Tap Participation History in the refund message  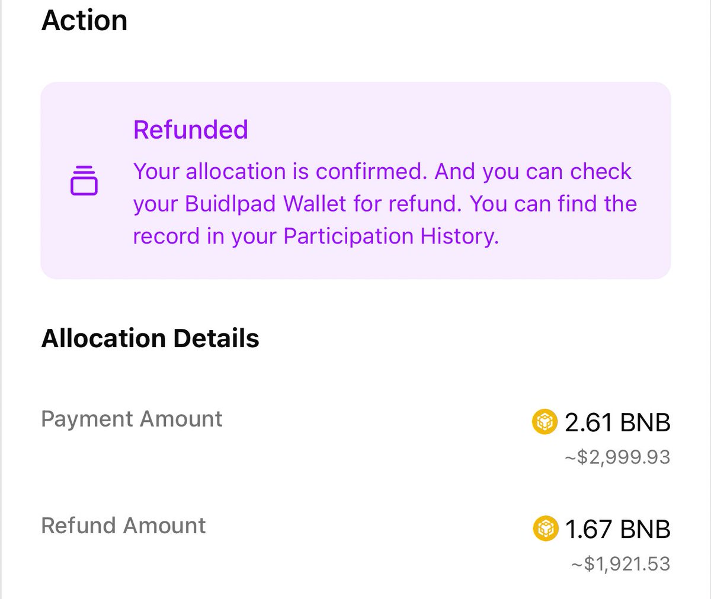(x=390, y=236)
